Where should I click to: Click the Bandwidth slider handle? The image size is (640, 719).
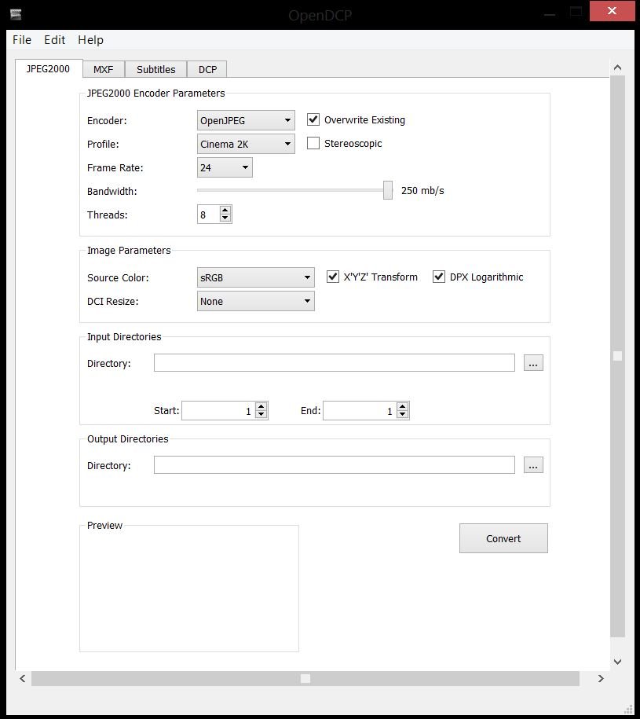[x=388, y=190]
